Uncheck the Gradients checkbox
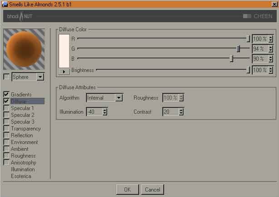This screenshot has width=279, height=197. point(6,94)
